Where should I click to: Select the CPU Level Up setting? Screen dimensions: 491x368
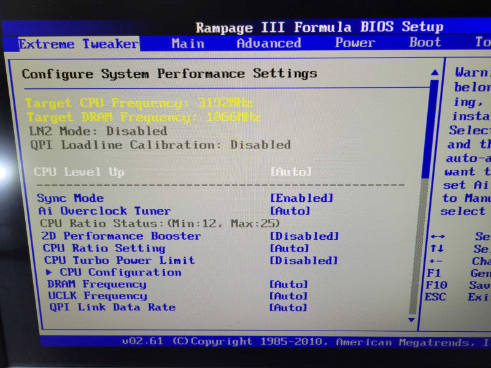coord(79,172)
